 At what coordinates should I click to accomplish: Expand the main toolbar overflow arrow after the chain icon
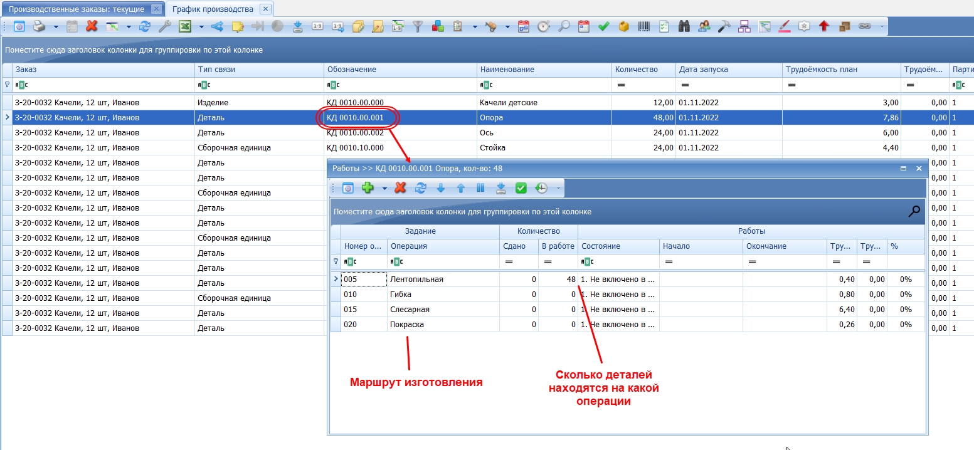click(x=882, y=26)
